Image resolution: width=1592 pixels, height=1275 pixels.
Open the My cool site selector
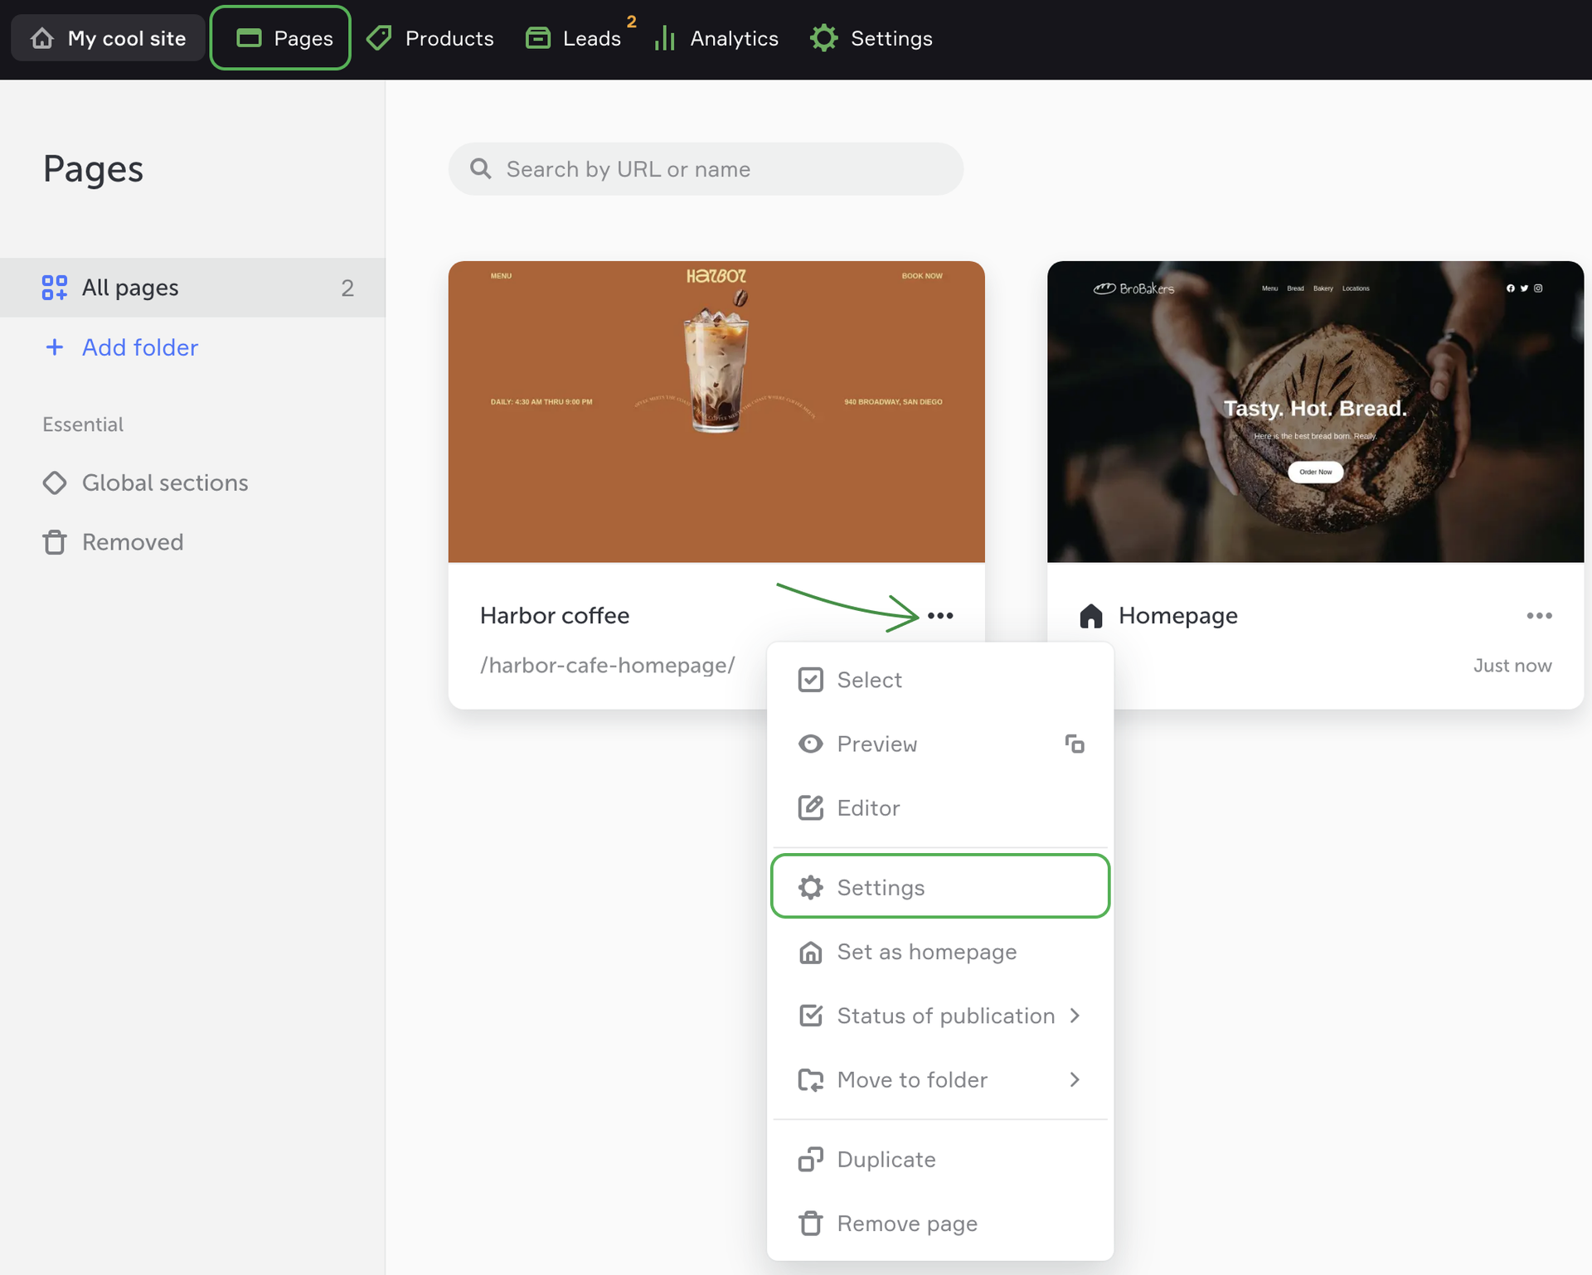coord(109,38)
